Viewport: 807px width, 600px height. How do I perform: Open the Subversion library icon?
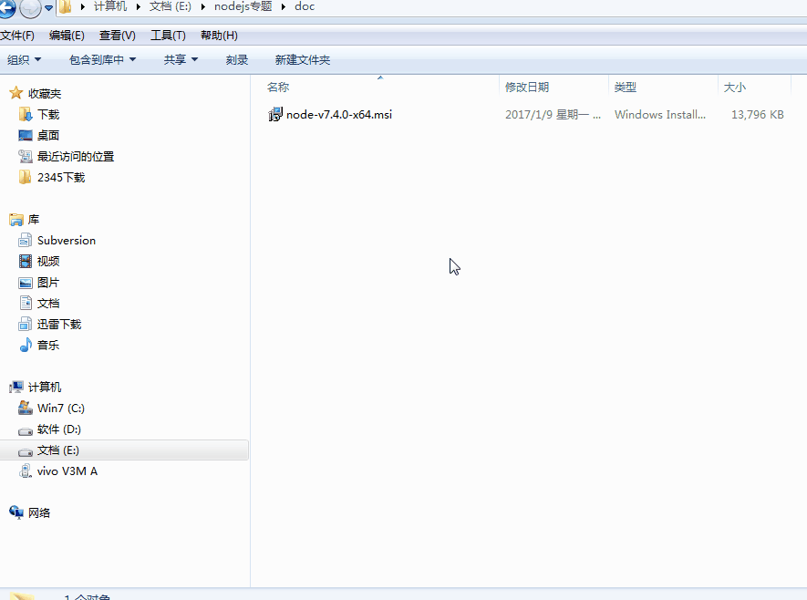(x=26, y=241)
